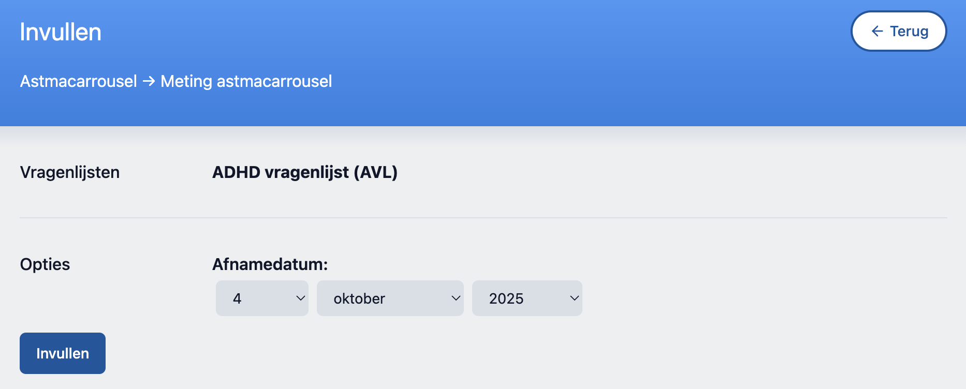The height and width of the screenshot is (389, 966).
Task: Click the oktober value text
Action: pyautogui.click(x=359, y=298)
